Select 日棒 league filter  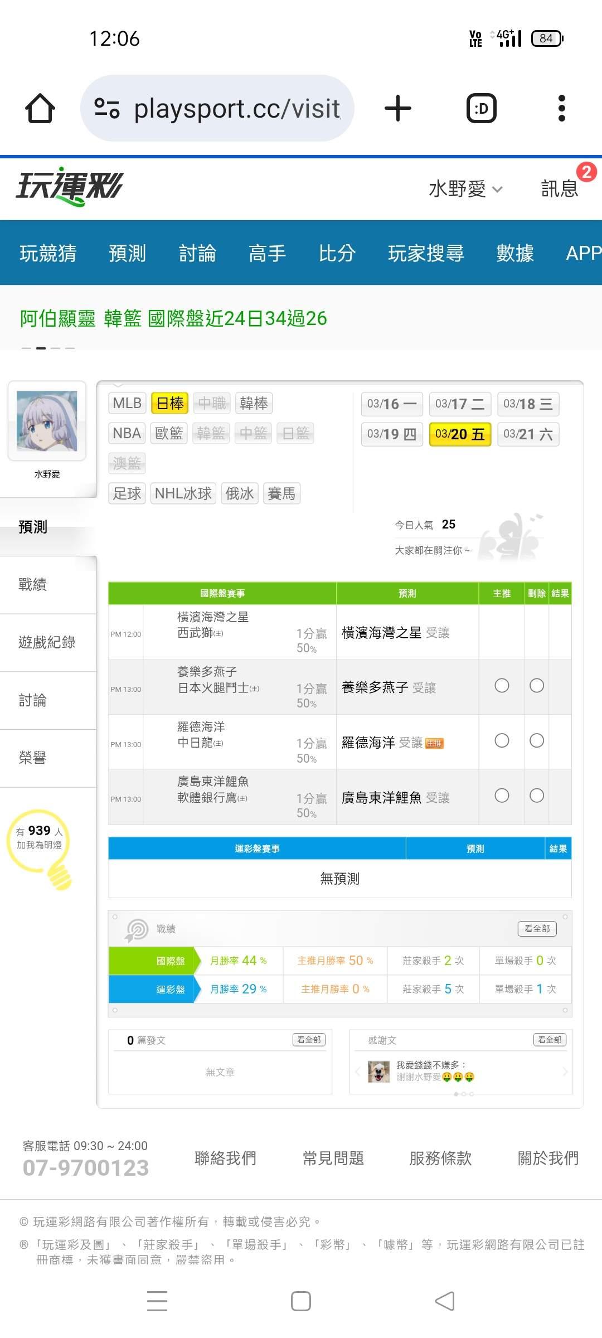pyautogui.click(x=170, y=403)
